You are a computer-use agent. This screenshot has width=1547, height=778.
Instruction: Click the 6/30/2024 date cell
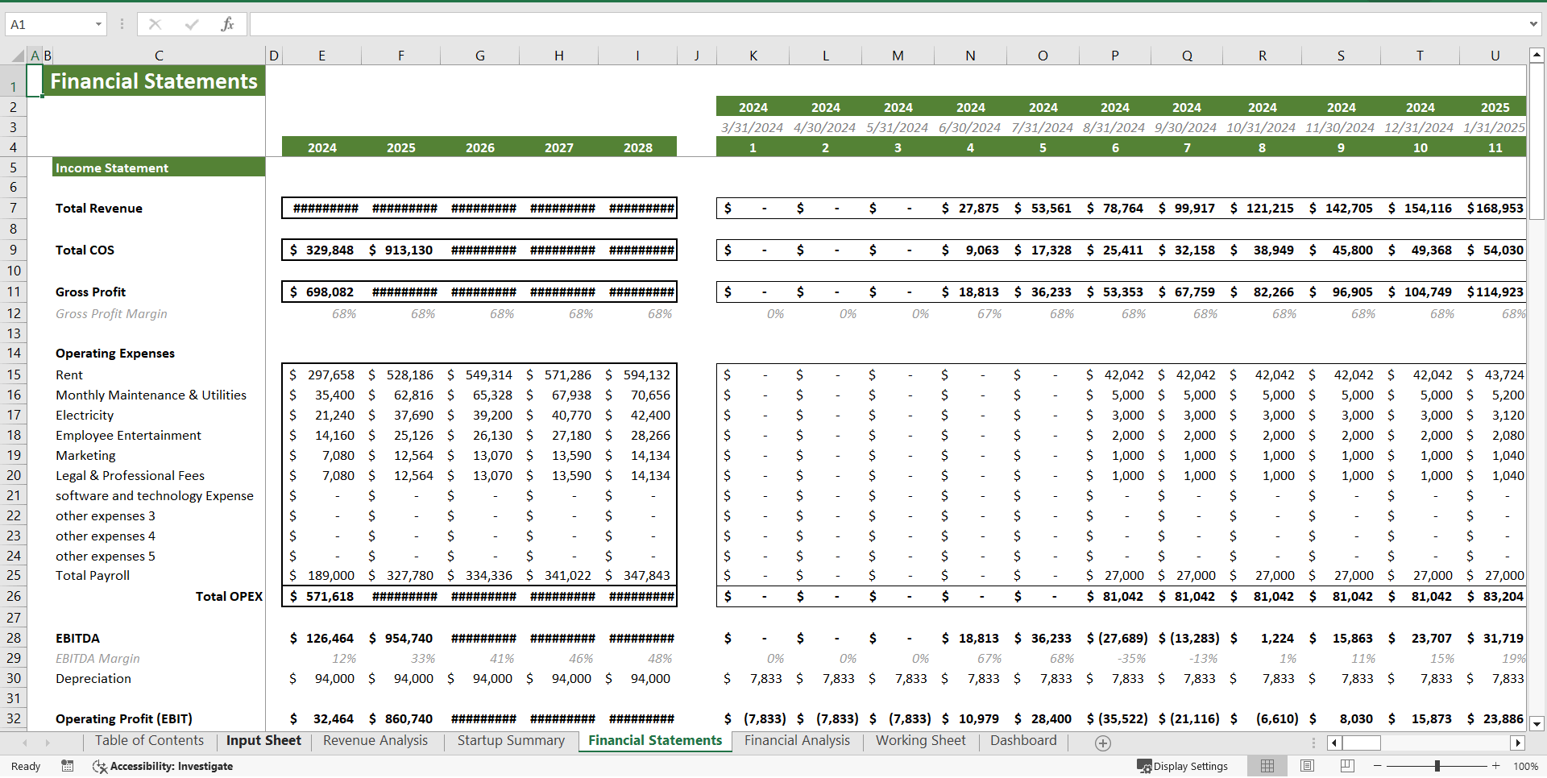(x=969, y=127)
